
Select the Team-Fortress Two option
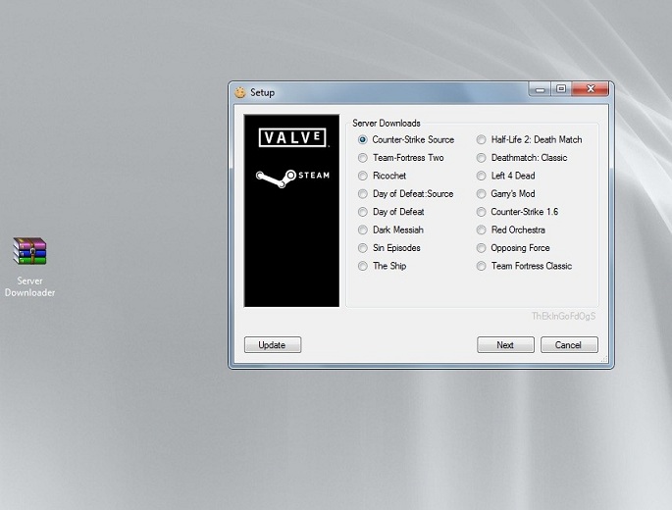tap(363, 158)
